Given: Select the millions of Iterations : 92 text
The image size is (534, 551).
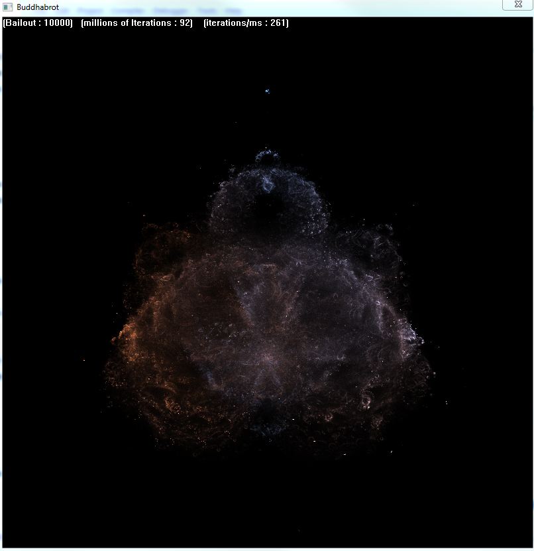Looking at the screenshot, I should pos(136,23).
